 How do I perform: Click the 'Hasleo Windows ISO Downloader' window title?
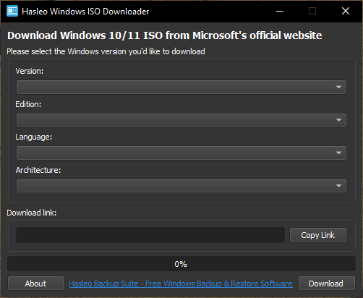[x=85, y=12]
